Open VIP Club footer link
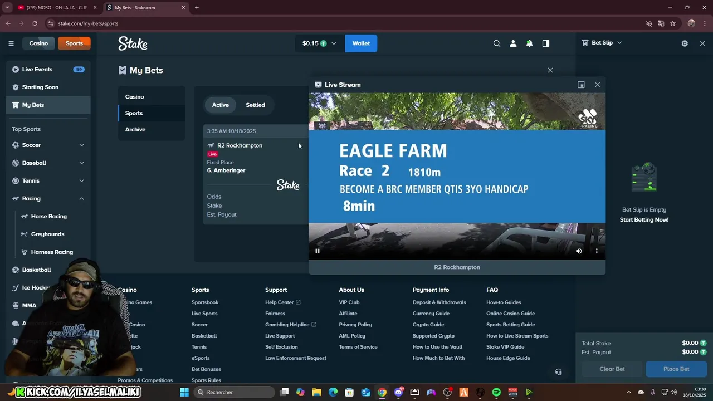 tap(349, 302)
